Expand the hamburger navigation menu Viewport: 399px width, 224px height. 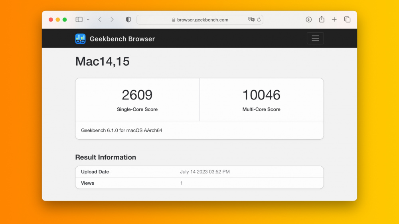click(x=315, y=38)
